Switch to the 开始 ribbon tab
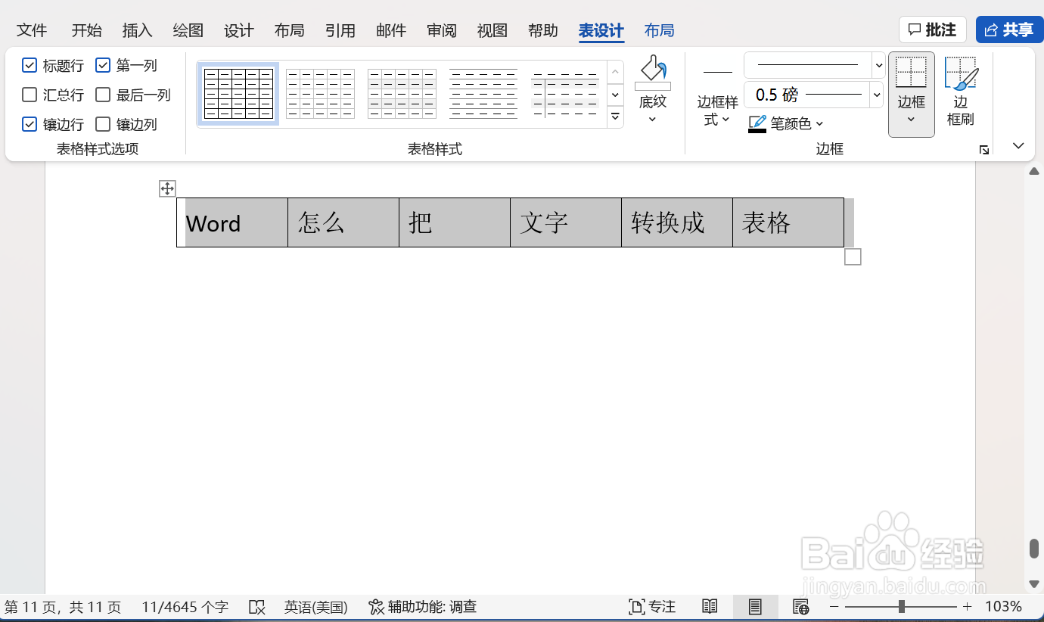The width and height of the screenshot is (1044, 622). [x=86, y=30]
